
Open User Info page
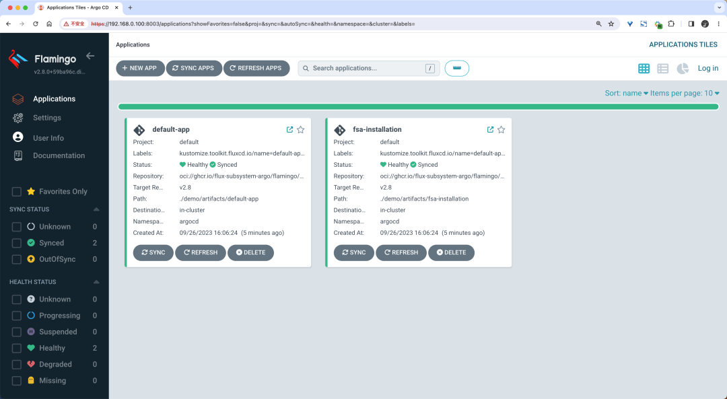(48, 138)
